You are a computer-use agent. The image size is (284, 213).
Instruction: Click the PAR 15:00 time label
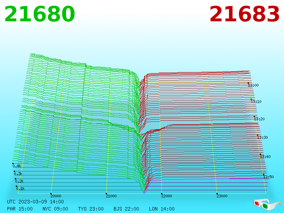(x=20, y=209)
